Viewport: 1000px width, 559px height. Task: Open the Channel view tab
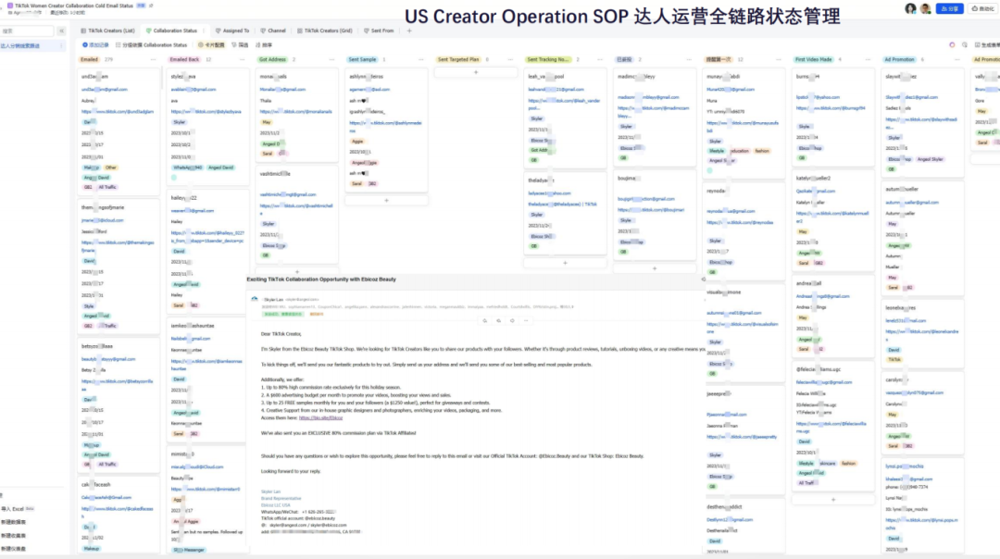[273, 31]
